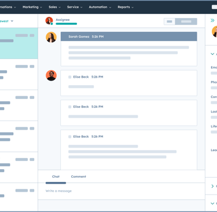Collapse the first right-panel section chevron

[212, 54]
